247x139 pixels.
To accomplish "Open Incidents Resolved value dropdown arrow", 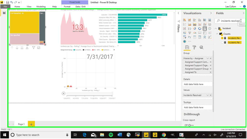I will pyautogui.click(x=208, y=95).
